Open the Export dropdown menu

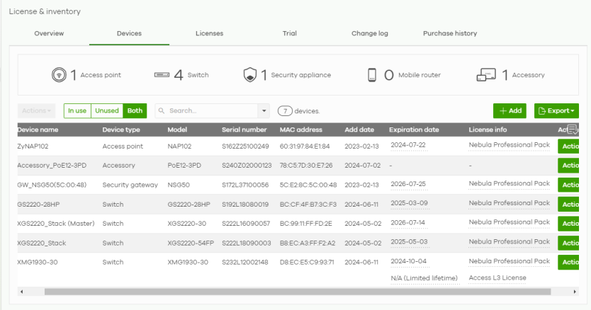click(x=556, y=111)
